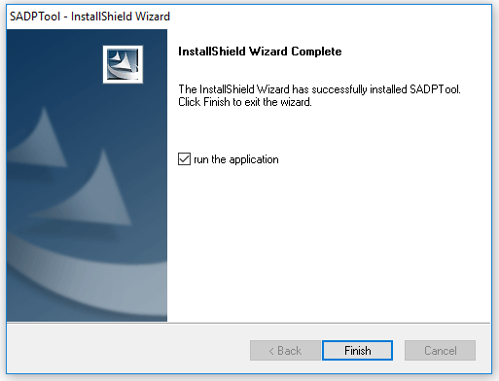Click the "run the application" label text
This screenshot has width=499, height=381.
(236, 159)
